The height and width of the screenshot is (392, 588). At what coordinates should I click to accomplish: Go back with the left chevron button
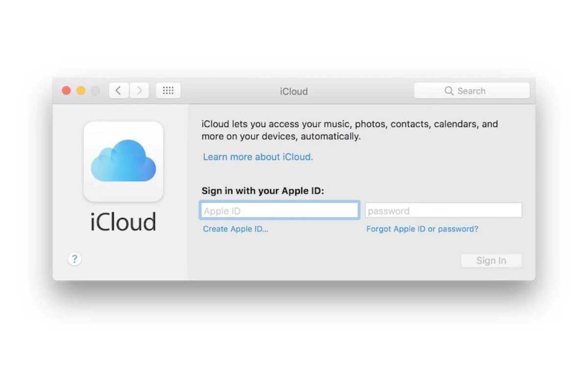click(119, 91)
